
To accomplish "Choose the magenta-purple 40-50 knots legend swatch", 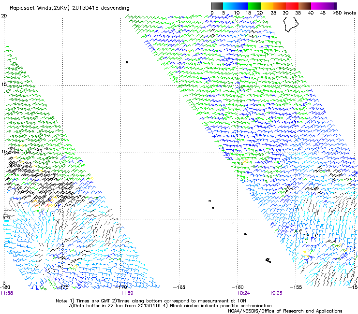I will pos(324,6).
